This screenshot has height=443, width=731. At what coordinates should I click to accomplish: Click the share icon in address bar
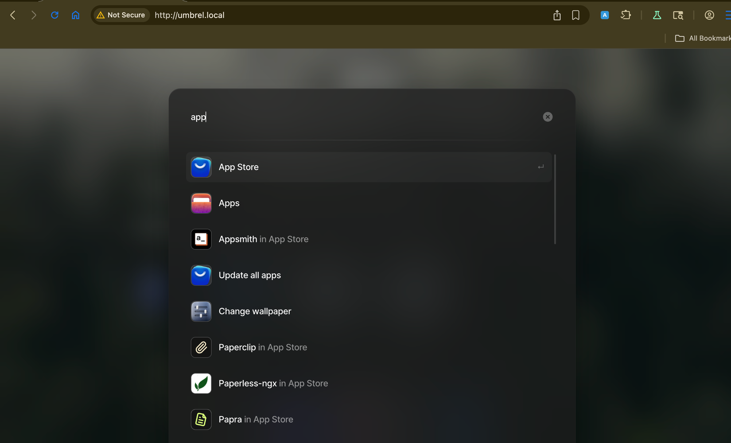[x=557, y=16]
